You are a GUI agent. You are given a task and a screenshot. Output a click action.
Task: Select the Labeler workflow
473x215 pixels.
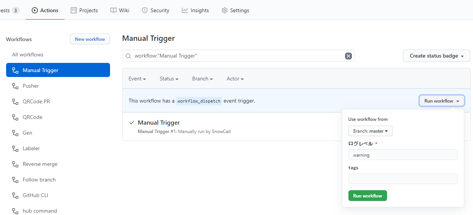tap(58, 148)
